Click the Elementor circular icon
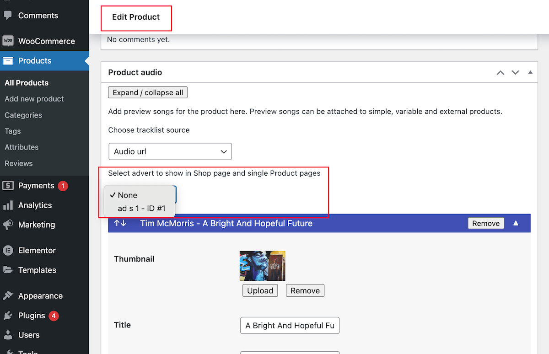 pyautogui.click(x=8, y=251)
